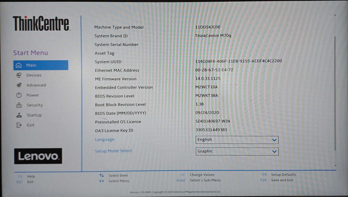
Task: Click the ThinkCentre logo
Action: tap(41, 23)
